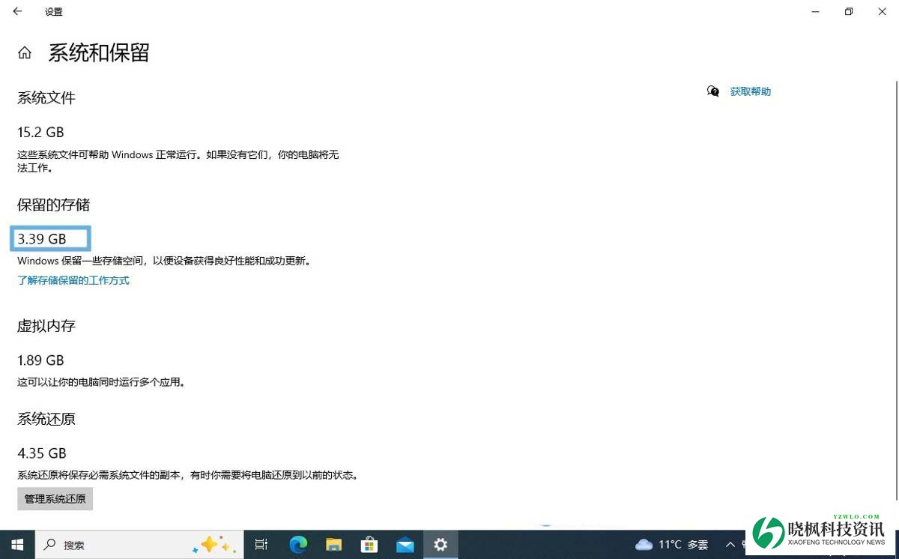The width and height of the screenshot is (899, 559).
Task: Click the back arrow in Settings
Action: [17, 12]
